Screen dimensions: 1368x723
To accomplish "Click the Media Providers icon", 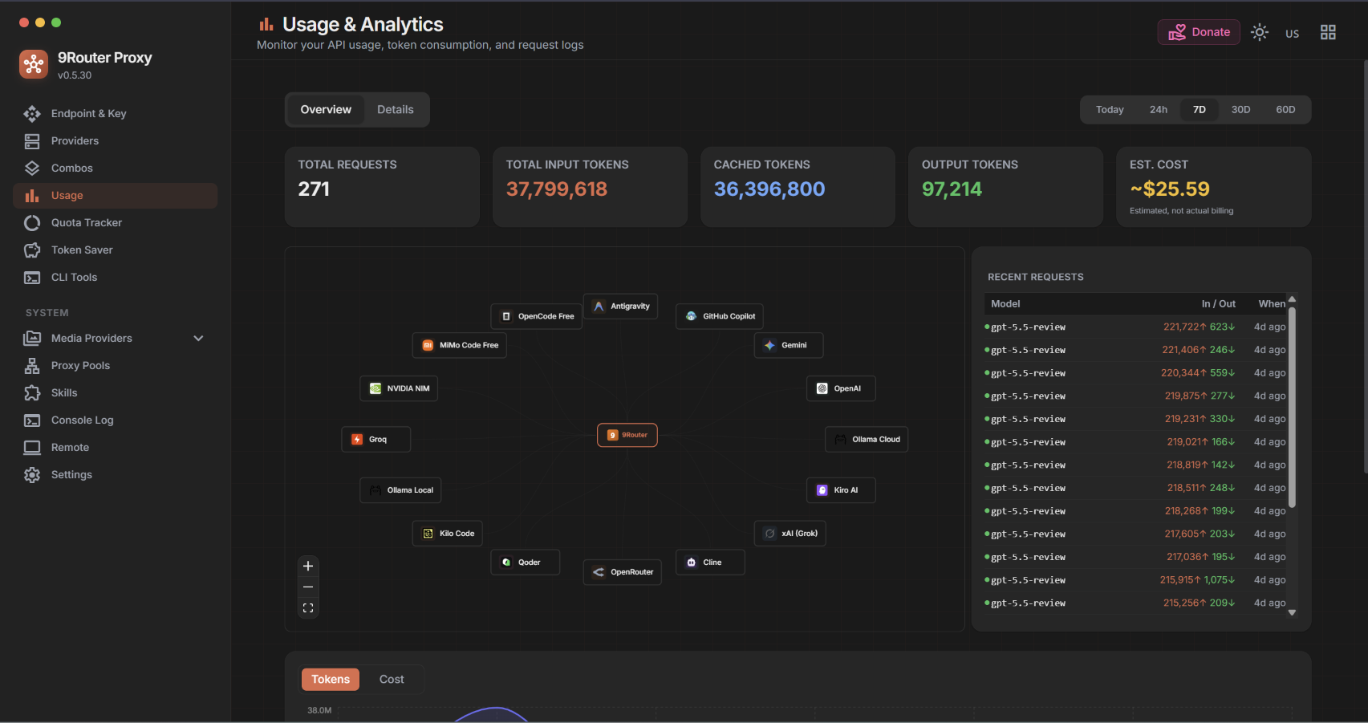I will pyautogui.click(x=32, y=339).
